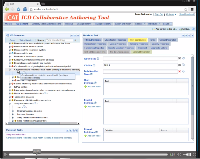
Task: Refresh the Details for Test 1 panel
Action: [x=186, y=35]
